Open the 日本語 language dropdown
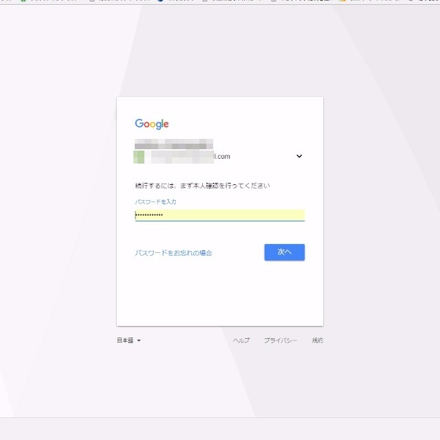 pyautogui.click(x=129, y=340)
